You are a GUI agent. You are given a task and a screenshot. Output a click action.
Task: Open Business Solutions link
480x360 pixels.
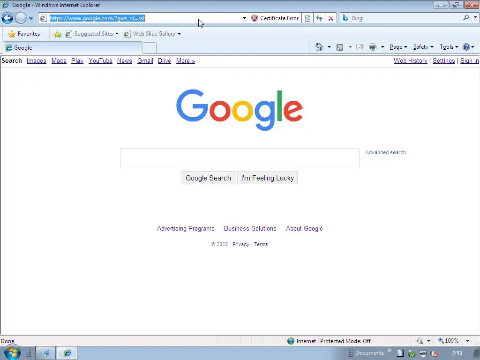point(250,228)
